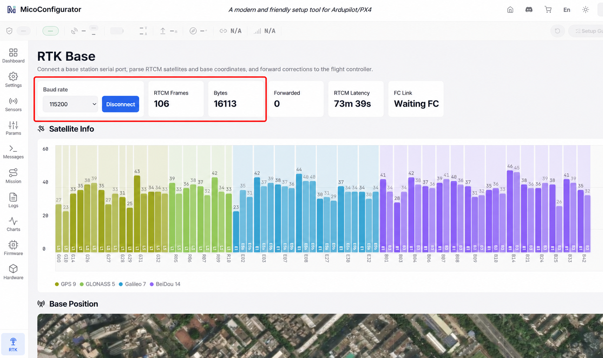Click the home icon in header
603x358 pixels.
510,10
